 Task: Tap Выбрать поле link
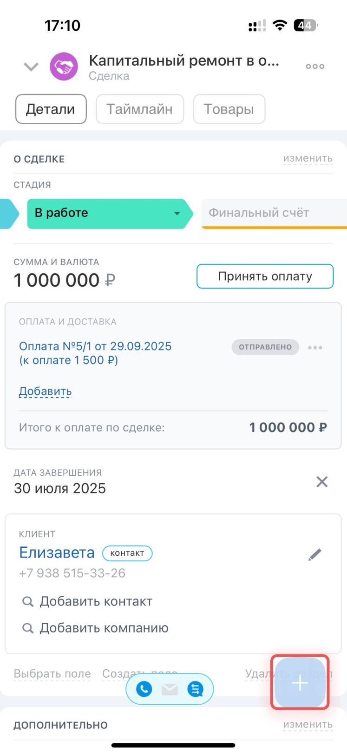pos(52,674)
